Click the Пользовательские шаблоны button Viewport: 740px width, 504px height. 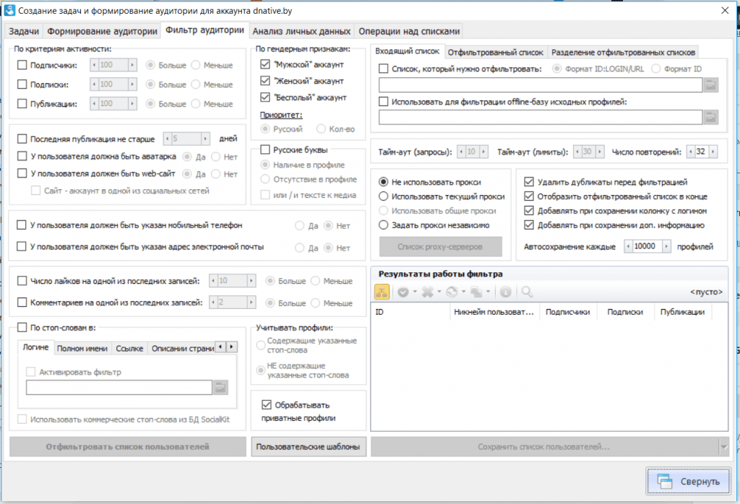pyautogui.click(x=309, y=447)
